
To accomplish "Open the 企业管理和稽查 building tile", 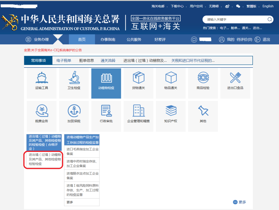I will coord(138,116).
